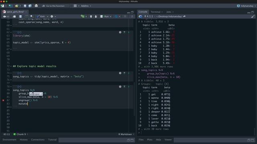Print the current file
257x144 pixels.
[36, 6]
